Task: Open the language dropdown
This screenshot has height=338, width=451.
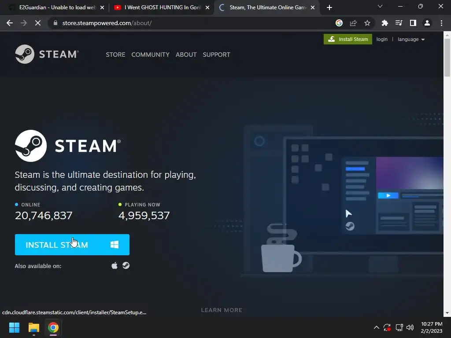Action: click(411, 39)
